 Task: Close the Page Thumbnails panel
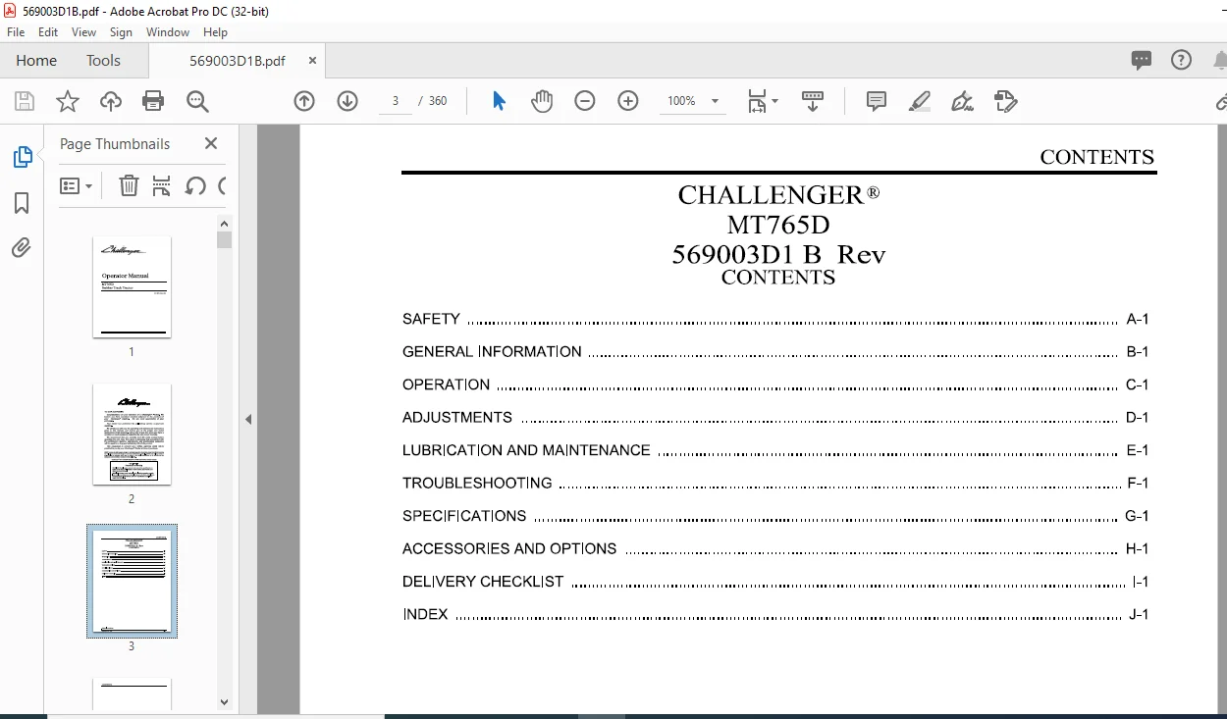tap(211, 143)
